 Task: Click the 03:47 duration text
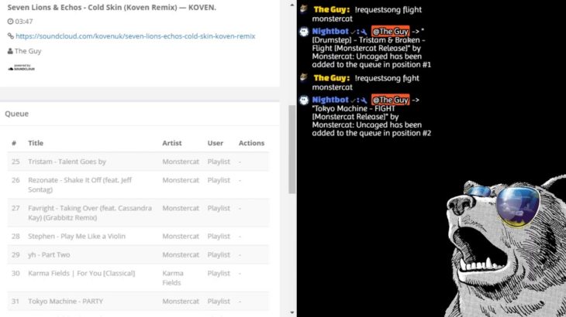[24, 21]
